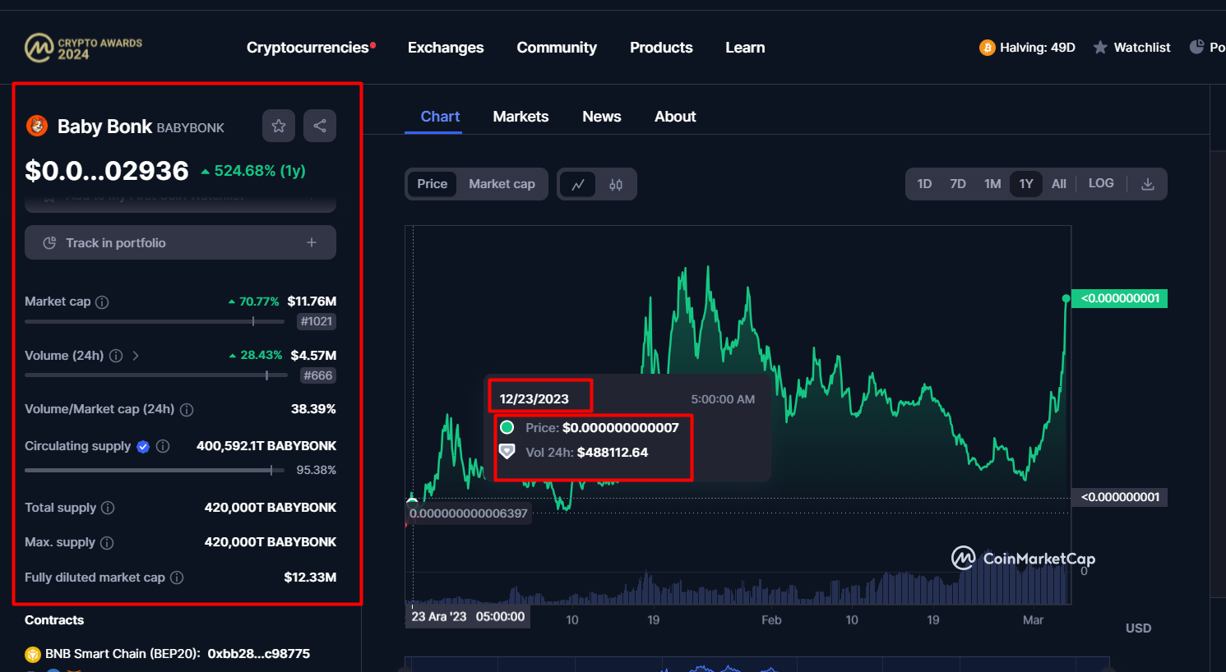Select Price chart mode
The height and width of the screenshot is (672, 1226).
432,184
